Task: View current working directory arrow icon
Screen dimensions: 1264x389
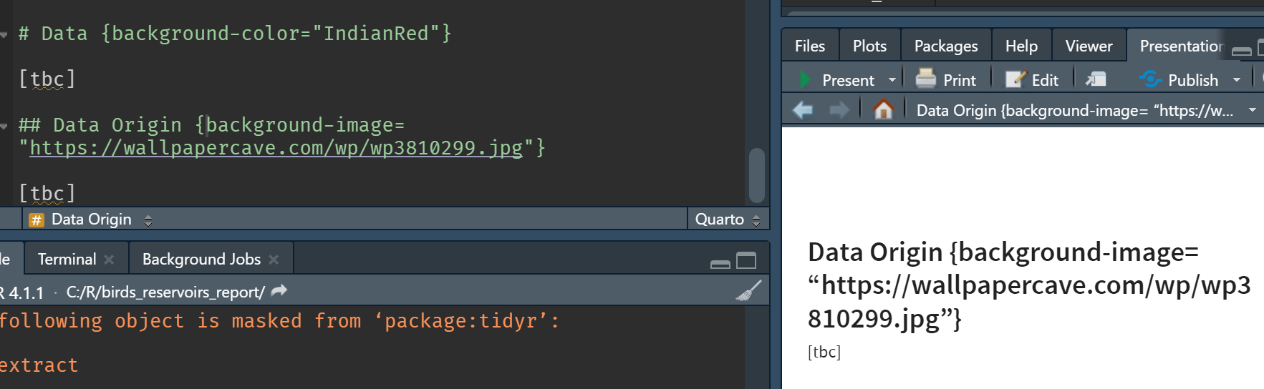Action: pyautogui.click(x=279, y=290)
